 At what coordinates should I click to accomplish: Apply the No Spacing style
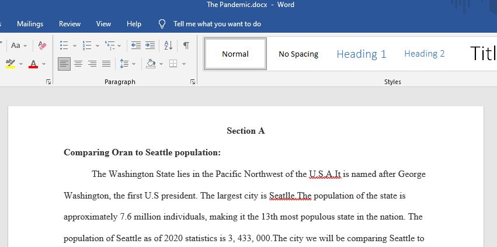pyautogui.click(x=298, y=54)
